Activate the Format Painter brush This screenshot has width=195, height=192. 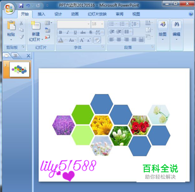tap(21, 37)
